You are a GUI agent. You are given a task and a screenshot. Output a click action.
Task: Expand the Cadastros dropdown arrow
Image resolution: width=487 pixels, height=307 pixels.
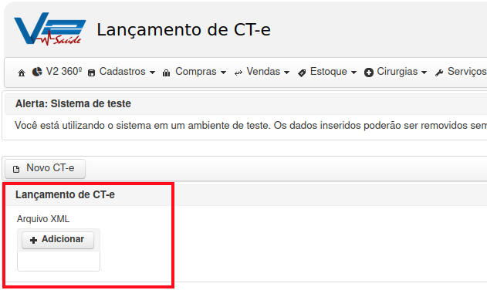(x=152, y=73)
